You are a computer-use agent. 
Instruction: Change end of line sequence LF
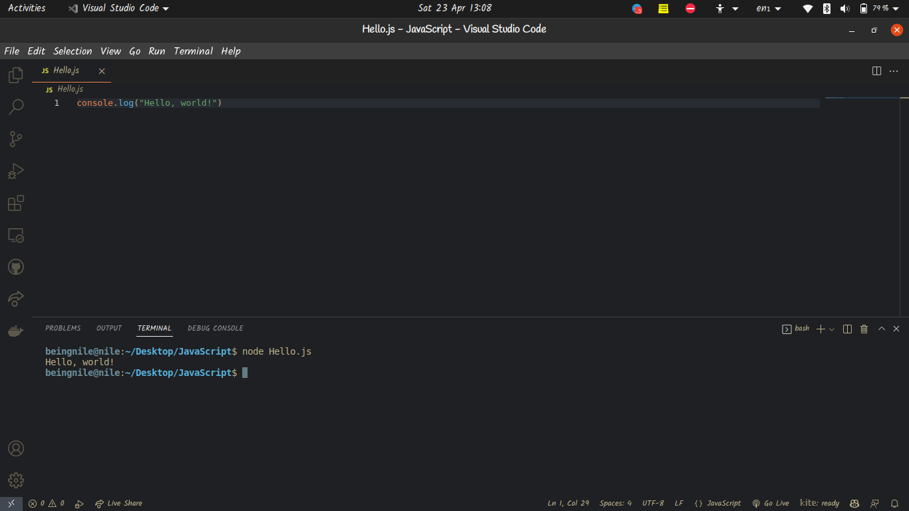(x=679, y=504)
